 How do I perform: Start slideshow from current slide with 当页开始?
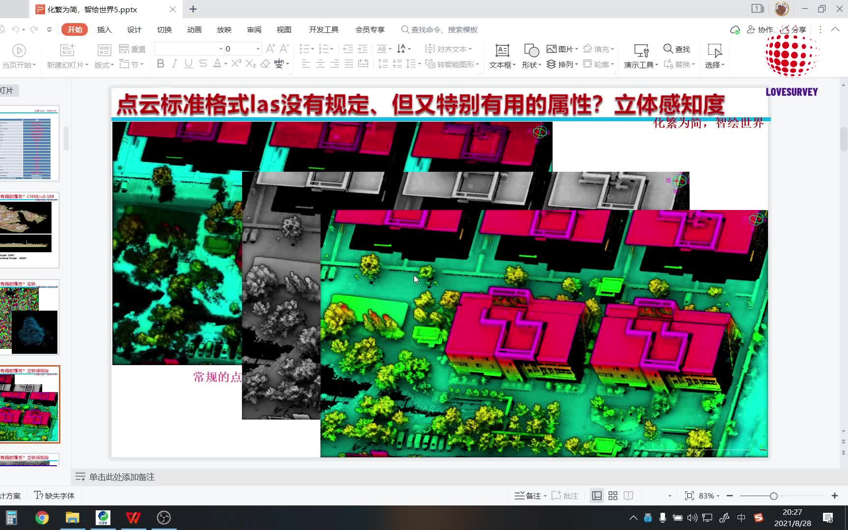[x=19, y=55]
